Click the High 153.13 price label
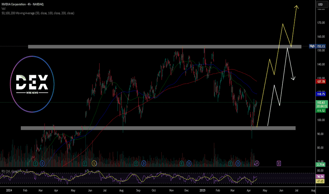 tap(317, 46)
